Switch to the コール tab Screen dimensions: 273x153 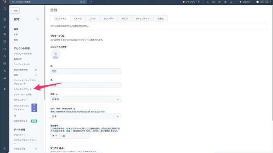click(92, 19)
